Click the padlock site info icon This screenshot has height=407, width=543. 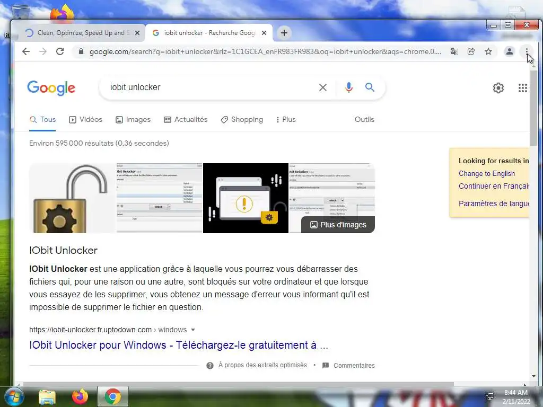point(81,51)
